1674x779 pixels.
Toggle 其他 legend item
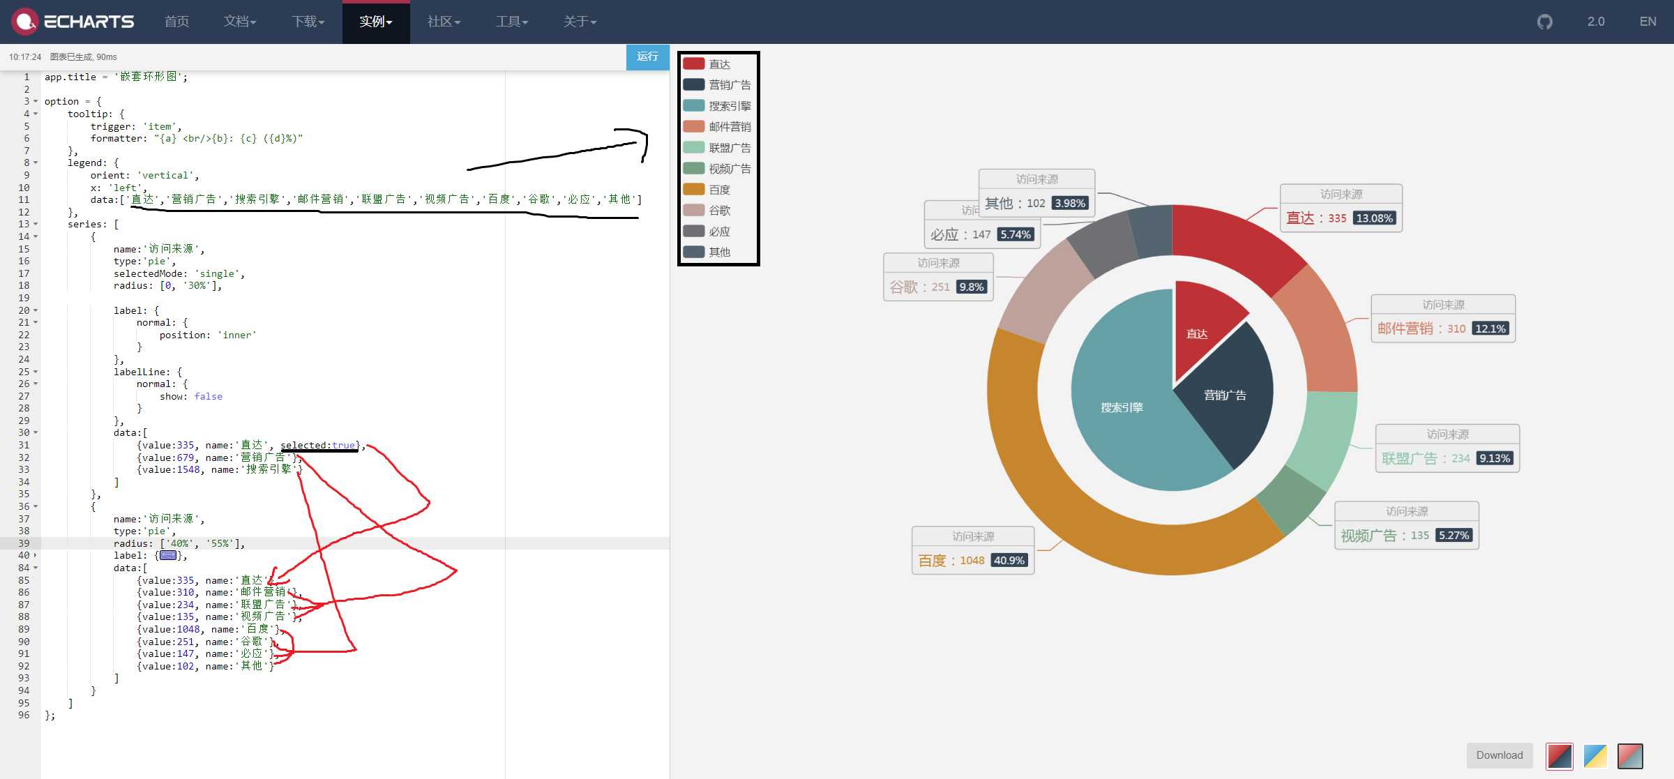coord(707,252)
